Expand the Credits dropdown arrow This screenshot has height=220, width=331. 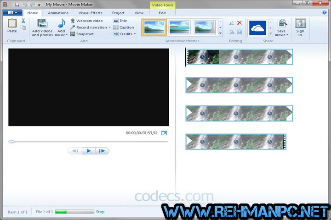(135, 34)
